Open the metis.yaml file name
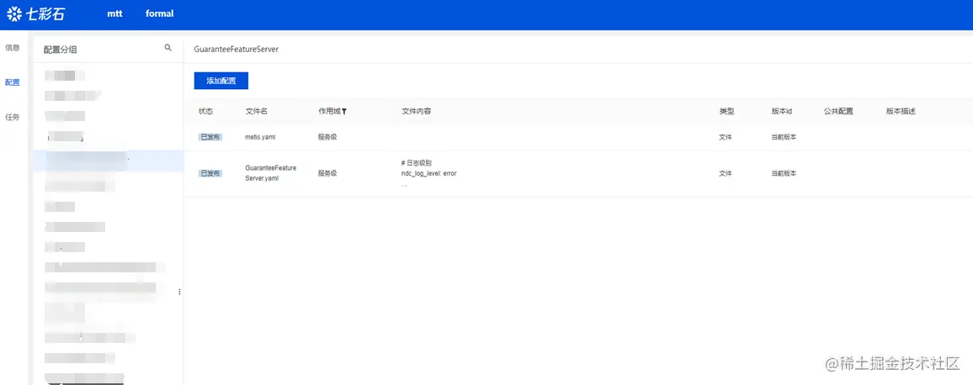 point(261,137)
